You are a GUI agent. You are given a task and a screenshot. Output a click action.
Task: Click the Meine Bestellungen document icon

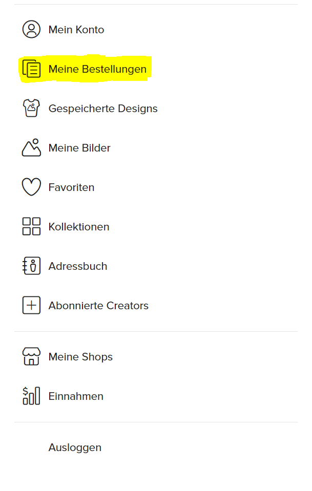(x=31, y=69)
